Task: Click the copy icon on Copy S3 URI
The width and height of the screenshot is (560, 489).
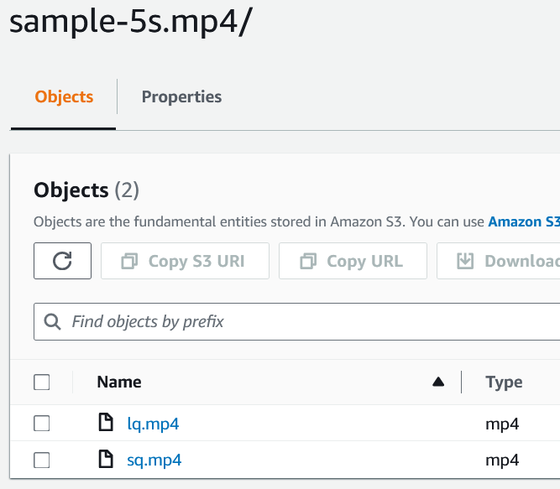Action: tap(129, 262)
